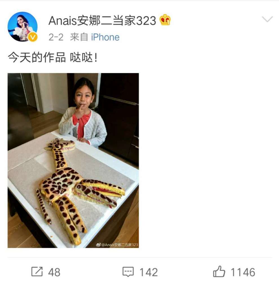Open comments via the speech bubble icon
This screenshot has height=282, width=279.
[x=128, y=272]
